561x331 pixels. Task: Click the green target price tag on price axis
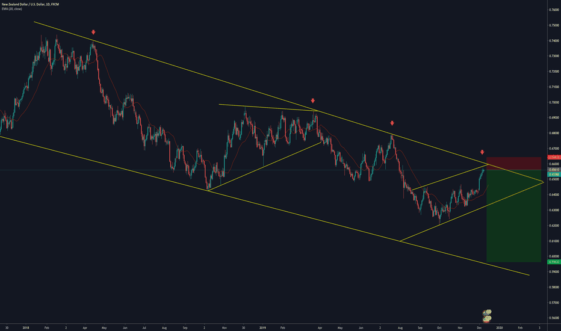pos(553,262)
